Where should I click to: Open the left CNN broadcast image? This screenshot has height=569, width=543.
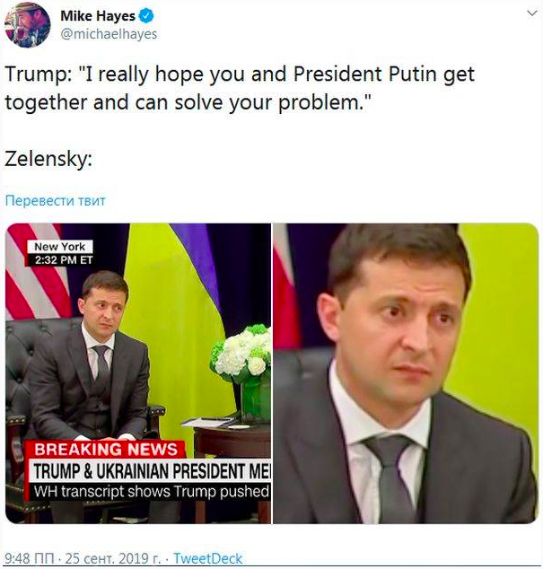click(138, 373)
